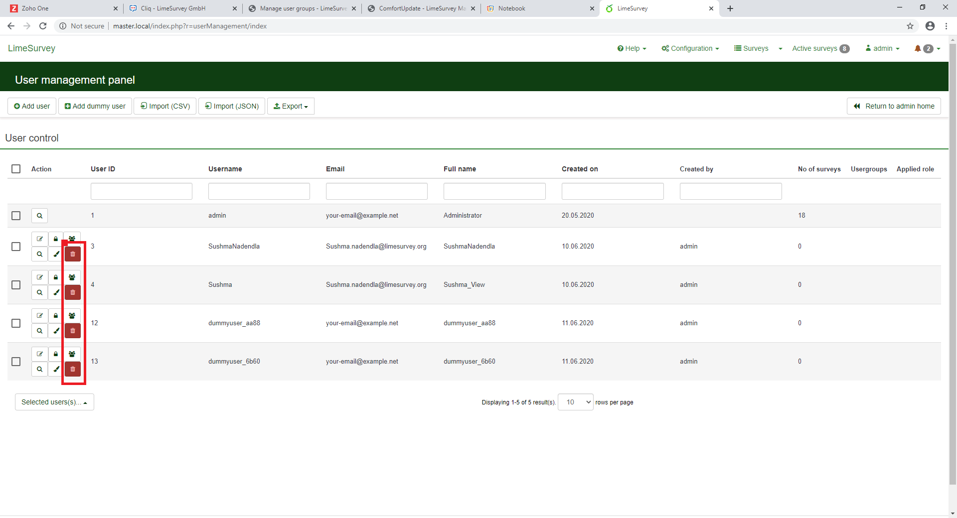Expand the Export dropdown

[291, 106]
